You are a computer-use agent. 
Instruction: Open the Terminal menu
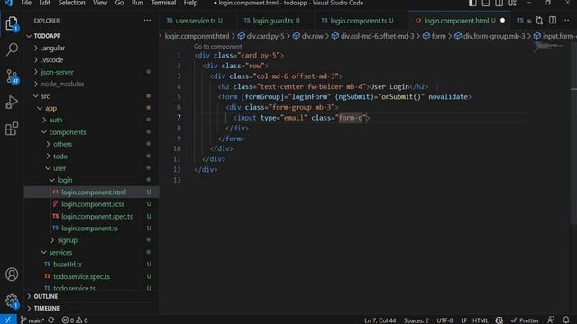(x=163, y=3)
